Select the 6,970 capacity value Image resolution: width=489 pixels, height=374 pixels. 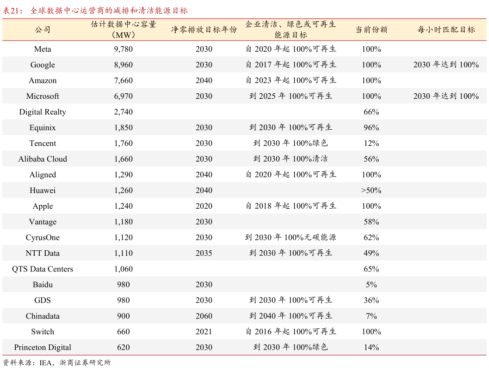pos(124,96)
